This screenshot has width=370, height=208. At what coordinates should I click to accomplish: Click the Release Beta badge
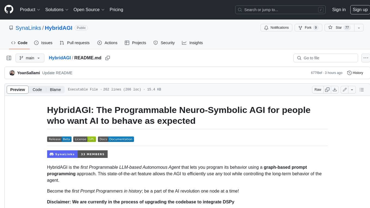pos(59,139)
